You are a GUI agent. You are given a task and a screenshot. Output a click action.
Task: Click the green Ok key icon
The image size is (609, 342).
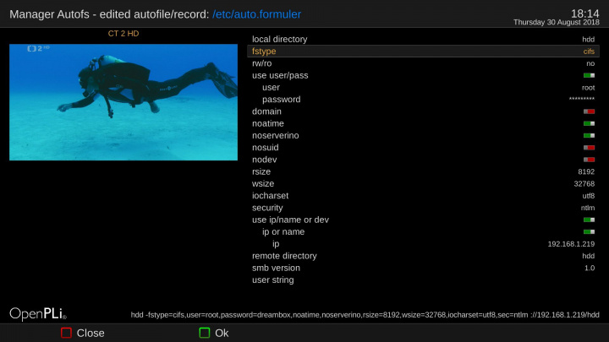(x=205, y=333)
